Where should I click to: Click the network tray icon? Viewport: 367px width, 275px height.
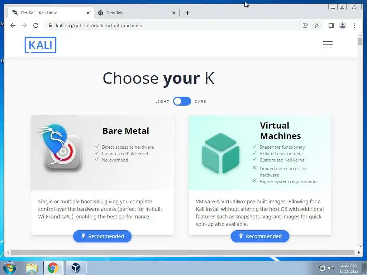point(322,268)
